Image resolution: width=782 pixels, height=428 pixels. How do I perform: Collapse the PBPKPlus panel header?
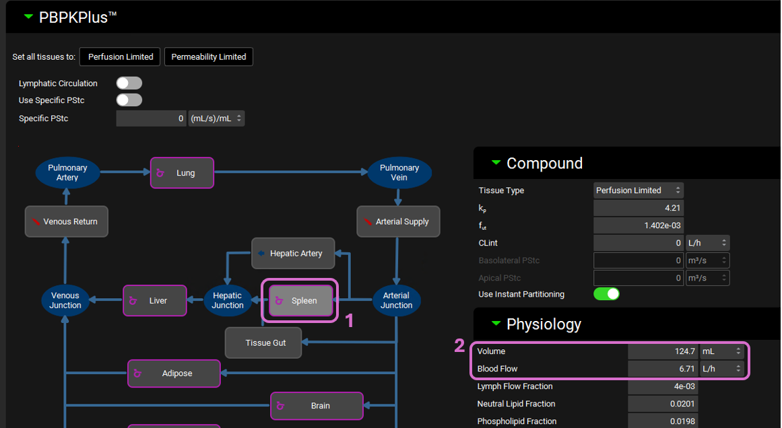click(x=28, y=17)
